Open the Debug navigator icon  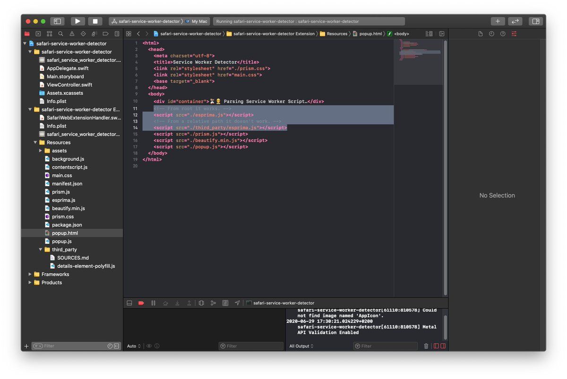point(94,34)
